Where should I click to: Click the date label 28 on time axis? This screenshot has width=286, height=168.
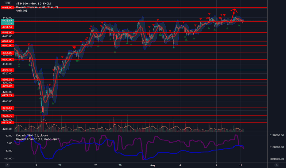coord(120,165)
